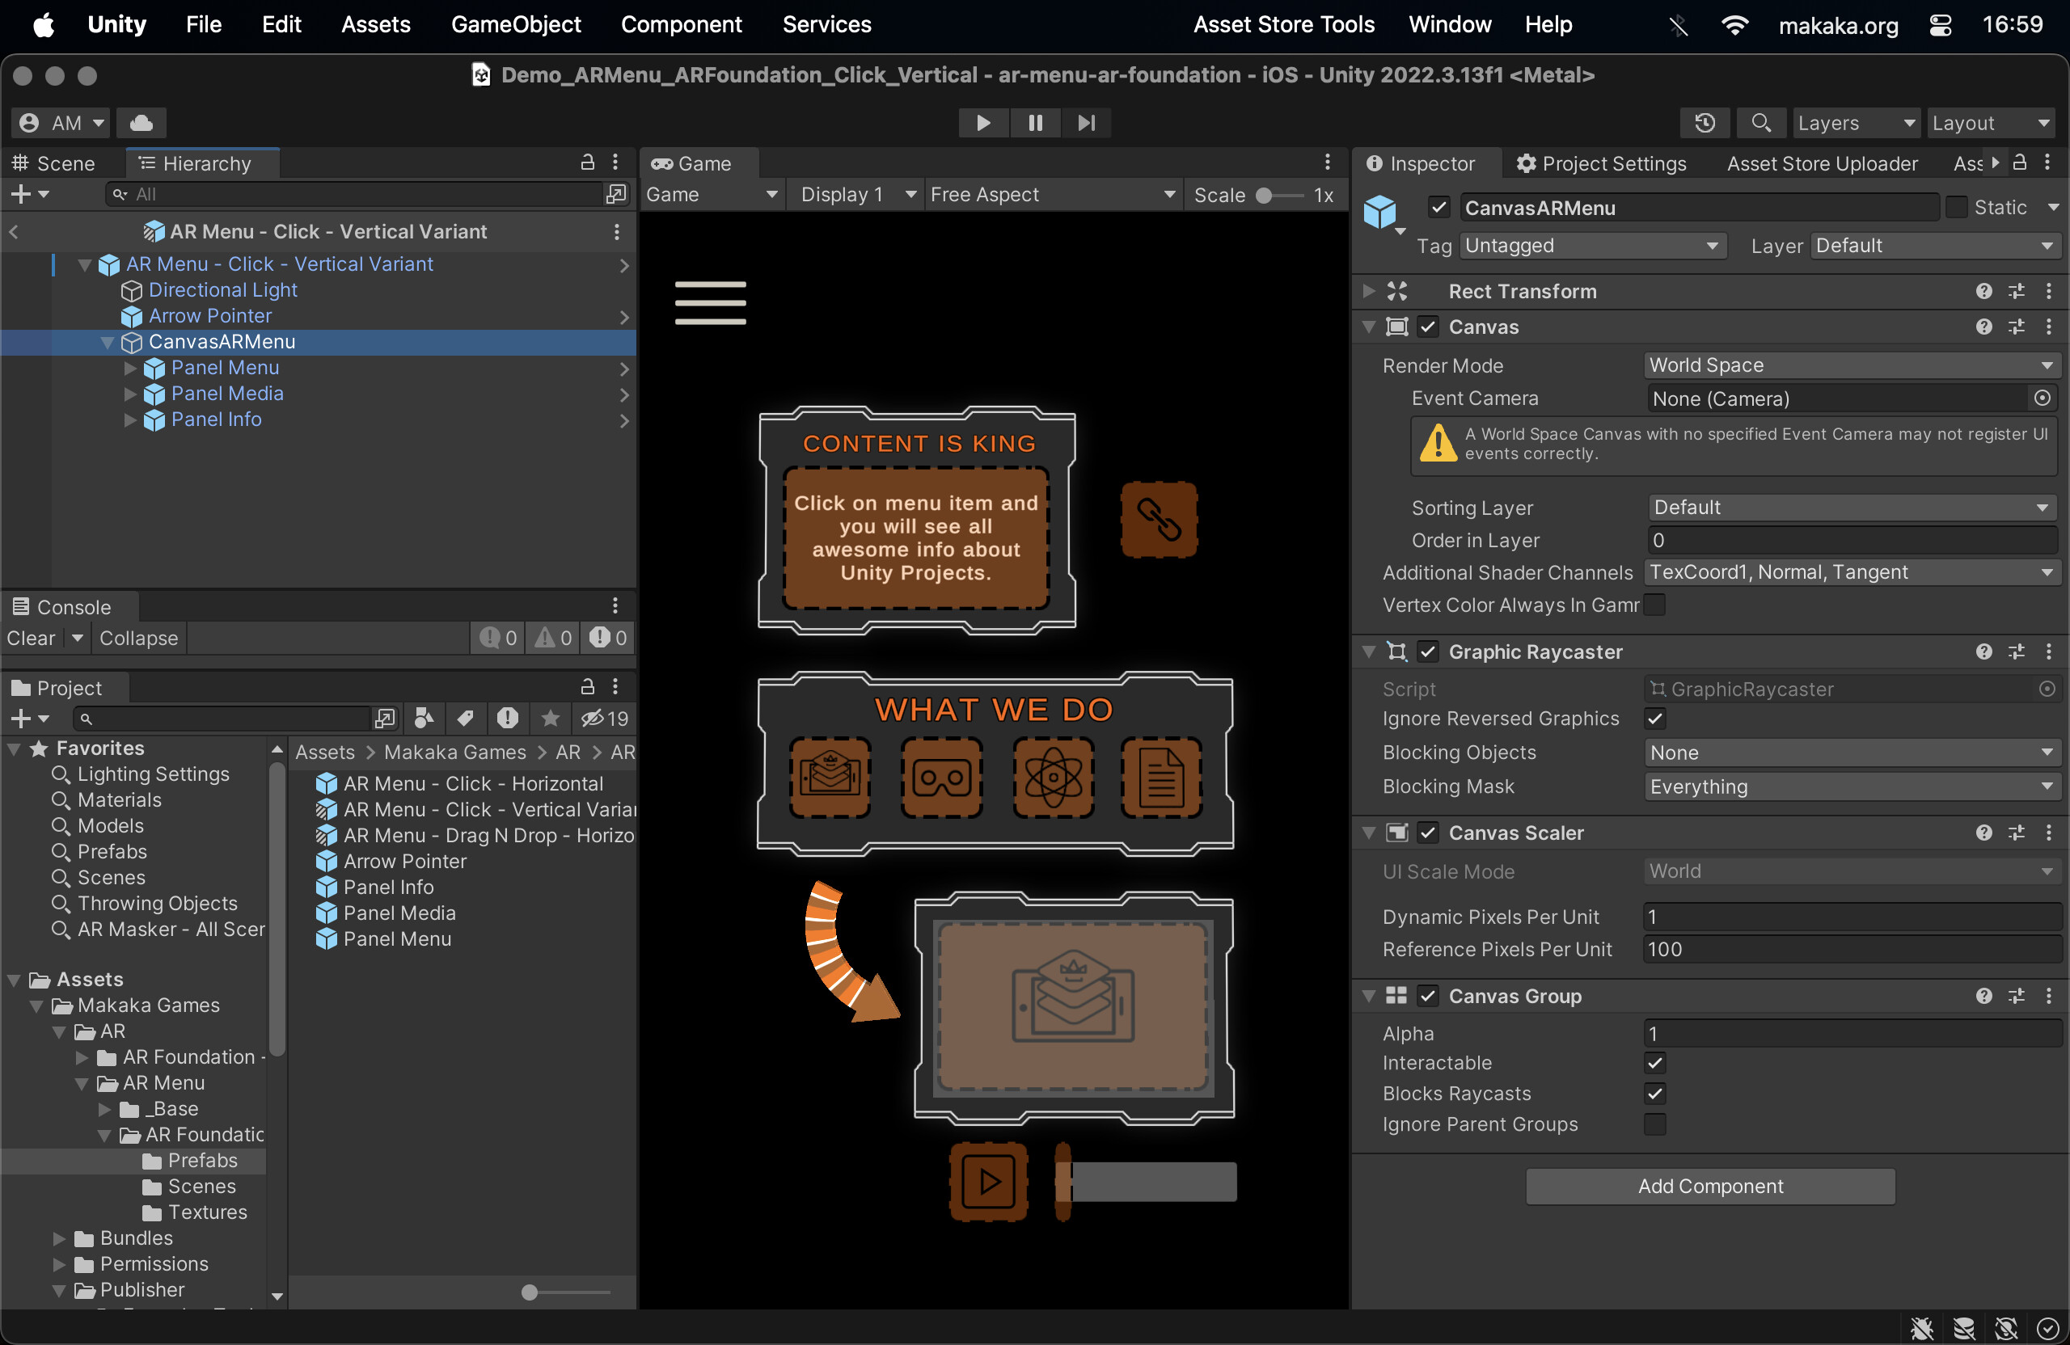Open the Undo History icon
Screen dimensions: 2070x1345
coord(1704,123)
